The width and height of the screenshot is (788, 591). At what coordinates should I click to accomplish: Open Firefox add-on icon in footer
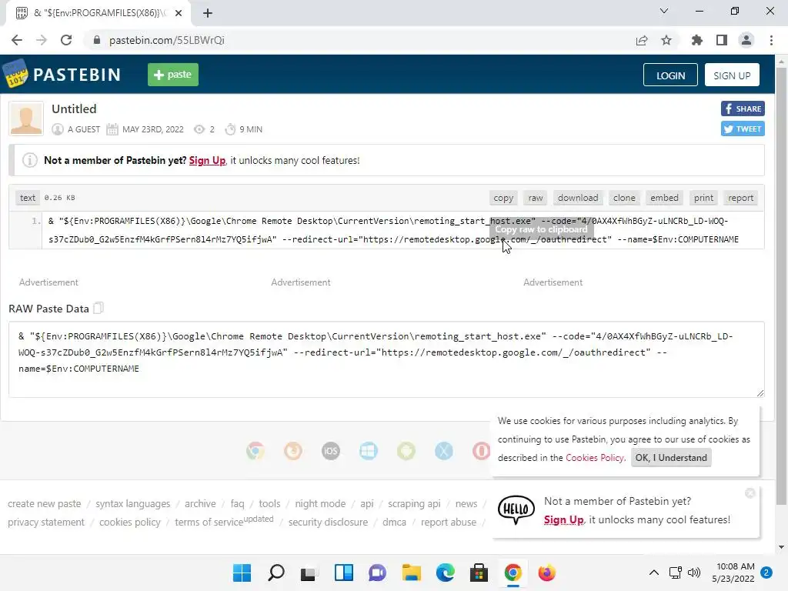coord(293,451)
